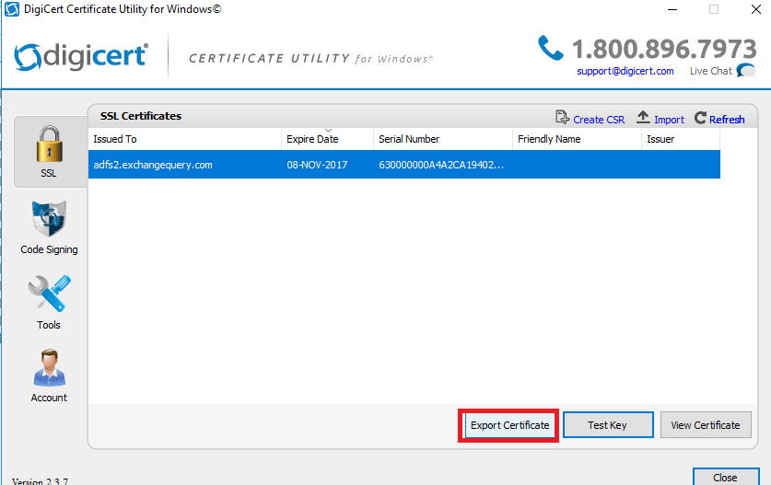
Task: Click the DigiCert title bar app icon
Action: [11, 9]
